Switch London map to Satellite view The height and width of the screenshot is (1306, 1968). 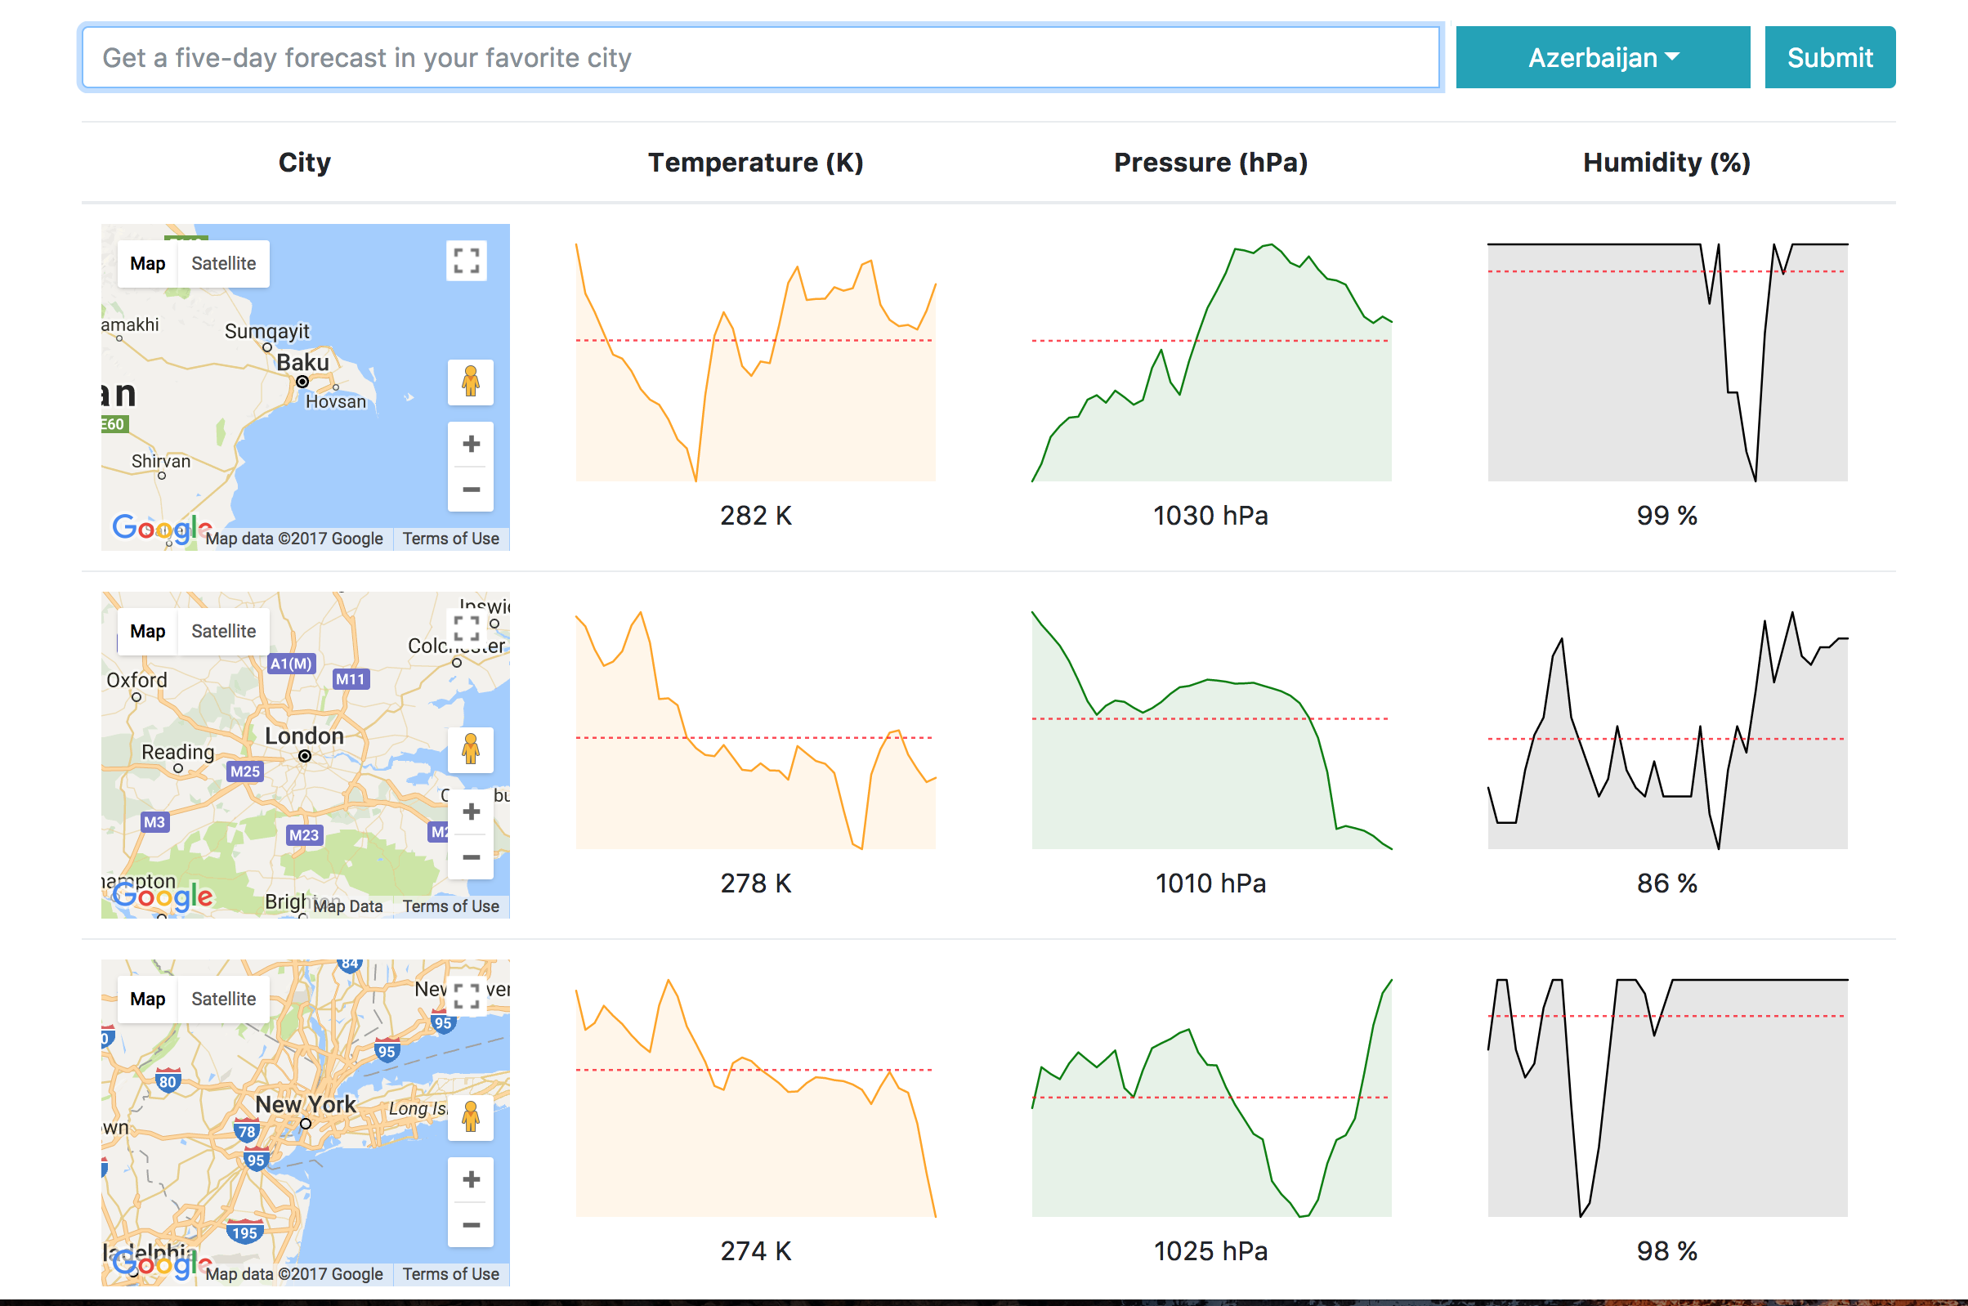coord(223,632)
